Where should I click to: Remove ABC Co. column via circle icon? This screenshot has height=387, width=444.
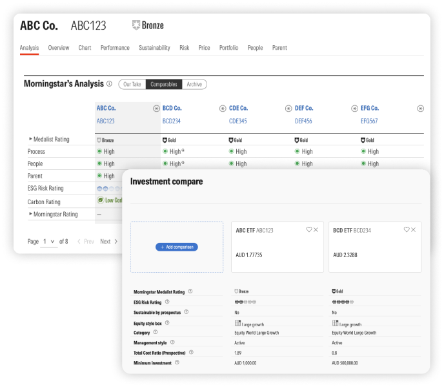(x=156, y=109)
